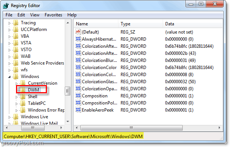This screenshot has width=230, height=147.
Task: Click tree pane horizontal scroll right arrow
Action: click(x=61, y=128)
